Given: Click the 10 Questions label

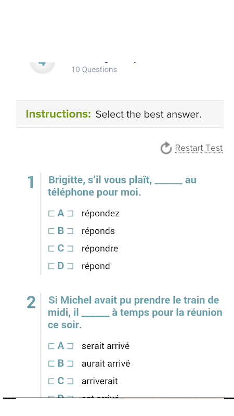Looking at the screenshot, I should 94,70.
